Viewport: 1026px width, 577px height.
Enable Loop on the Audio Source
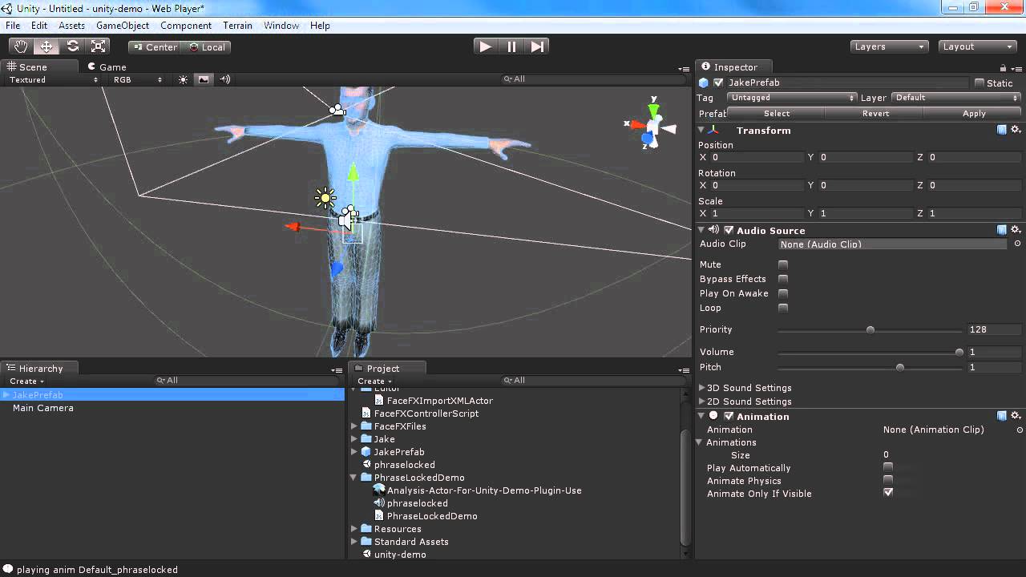pyautogui.click(x=782, y=308)
